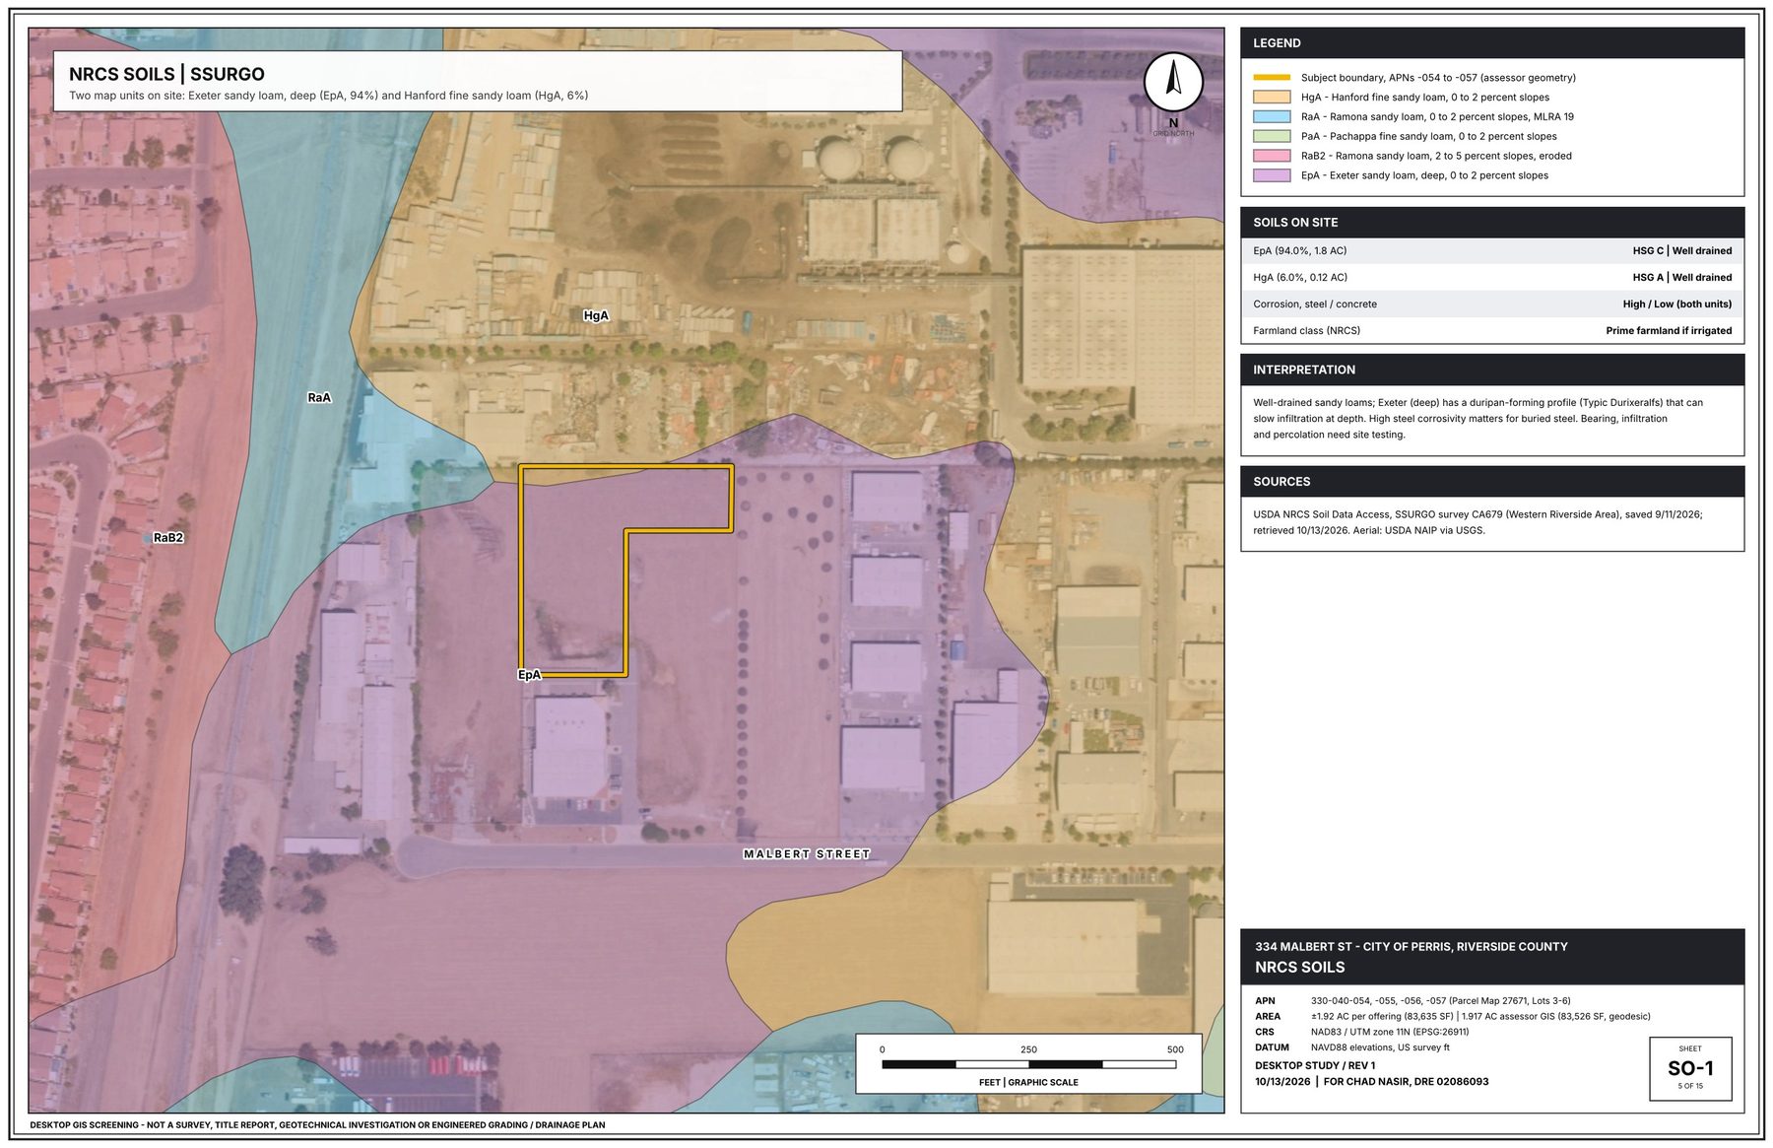Click the 'Corrosion, steel / concrete' label
Image resolution: width=1773 pixels, height=1148 pixels.
tap(1315, 304)
